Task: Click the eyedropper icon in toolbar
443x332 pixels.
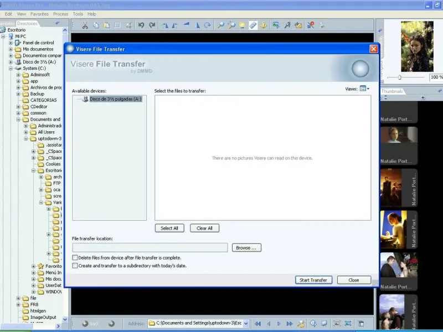Action: tap(287, 25)
